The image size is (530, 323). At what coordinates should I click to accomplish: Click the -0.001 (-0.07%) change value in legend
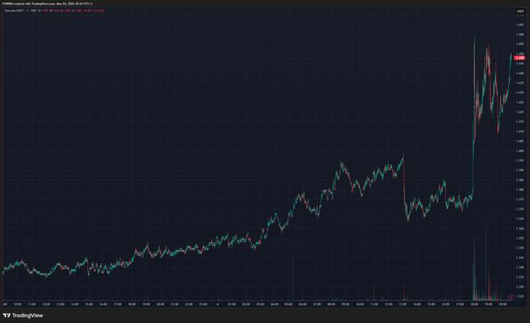[93, 11]
